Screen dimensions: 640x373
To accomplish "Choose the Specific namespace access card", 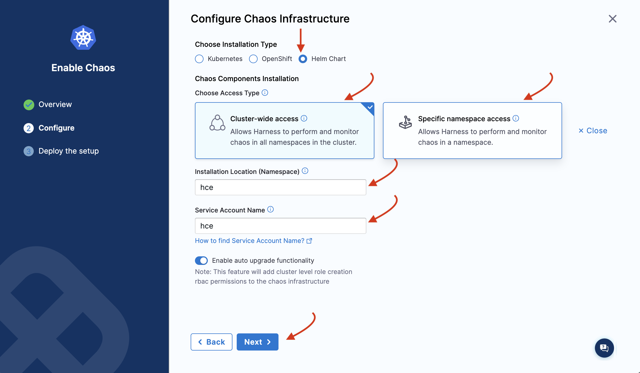I will (472, 131).
